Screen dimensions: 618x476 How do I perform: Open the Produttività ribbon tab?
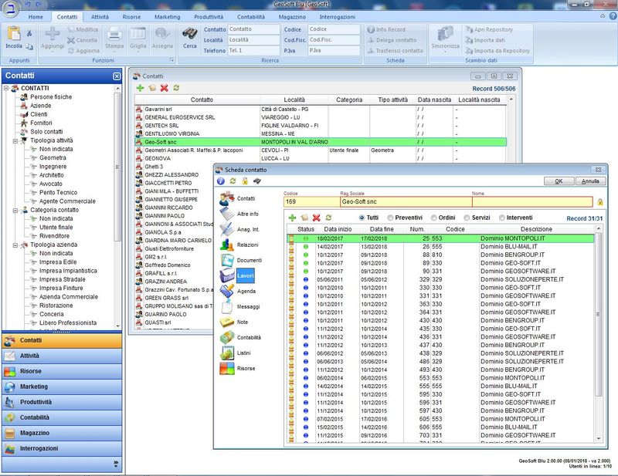point(209,16)
